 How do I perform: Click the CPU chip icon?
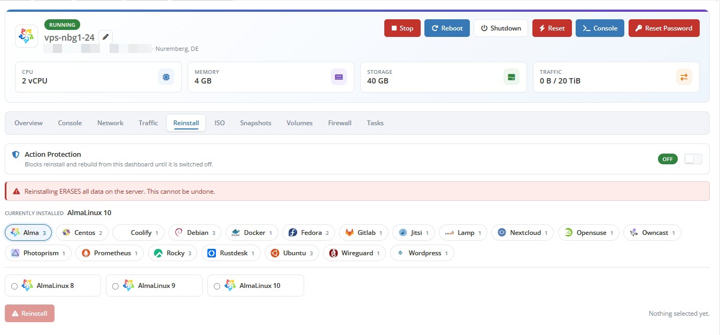166,77
